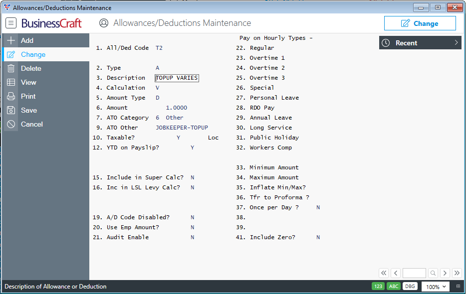The image size is (466, 294).
Task: Open the 100% zoom dropdown
Action: [x=436, y=287]
